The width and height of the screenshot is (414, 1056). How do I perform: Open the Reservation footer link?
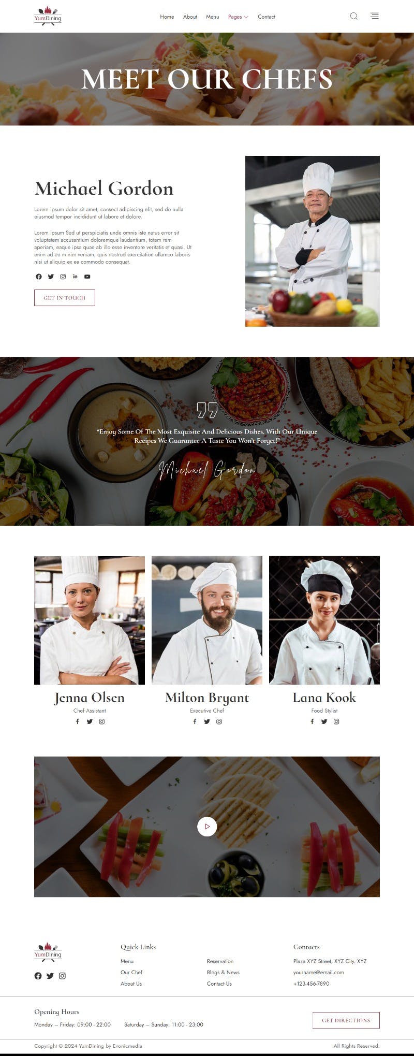(220, 961)
